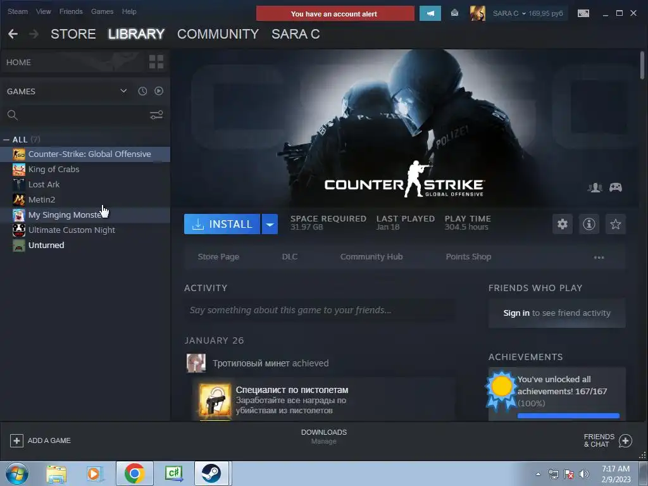Open the Friends menu

pos(71,11)
